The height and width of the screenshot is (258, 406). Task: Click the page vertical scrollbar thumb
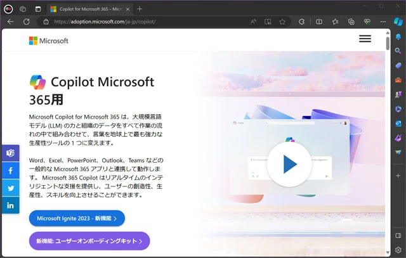coord(388,44)
